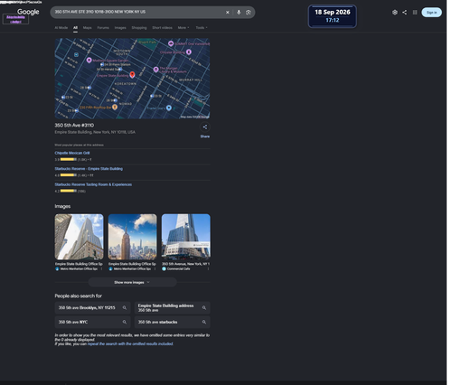Open search by image with the camera icon
452x385 pixels.
click(x=249, y=13)
